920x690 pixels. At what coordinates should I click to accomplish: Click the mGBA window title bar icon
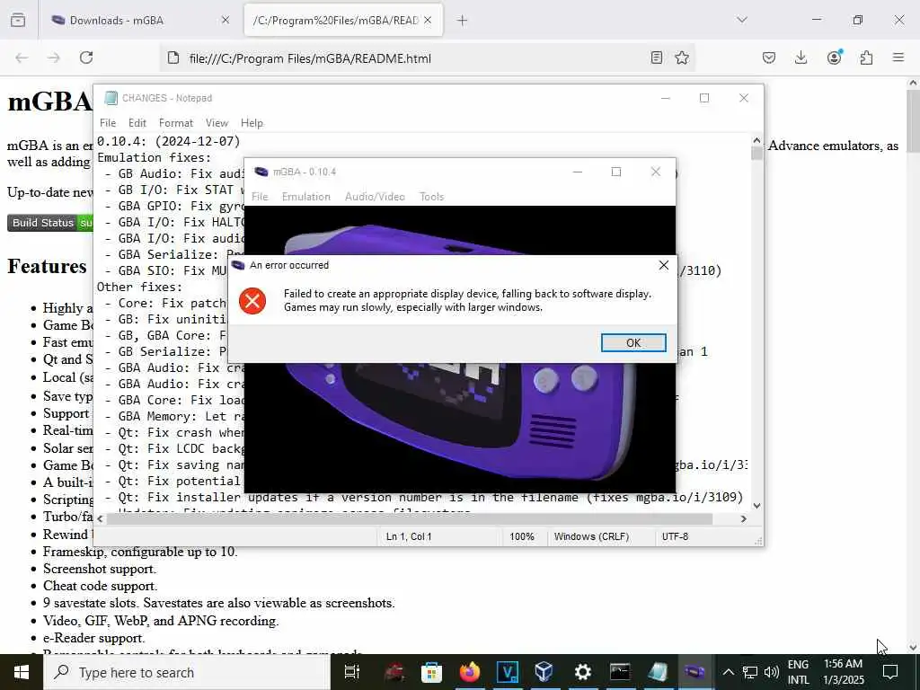coord(261,172)
